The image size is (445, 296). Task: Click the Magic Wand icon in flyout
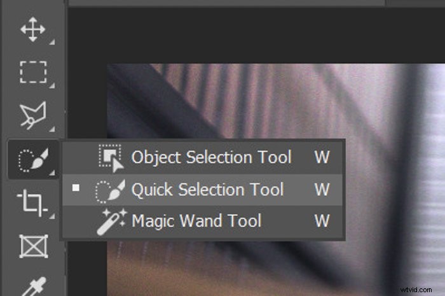[x=111, y=222]
